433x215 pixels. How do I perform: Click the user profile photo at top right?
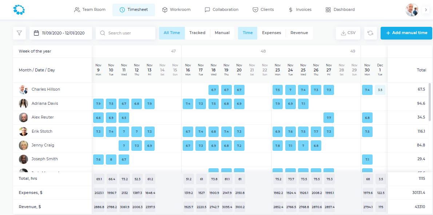click(x=412, y=10)
